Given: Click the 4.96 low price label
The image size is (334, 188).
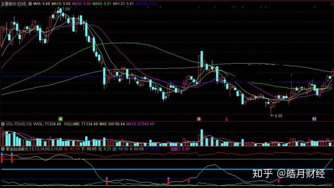Looking at the screenshot, I should point(279,116).
